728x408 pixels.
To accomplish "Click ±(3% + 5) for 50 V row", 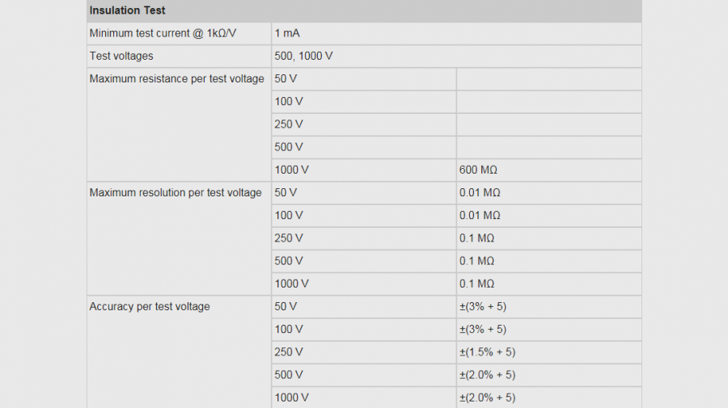I will tap(548, 306).
